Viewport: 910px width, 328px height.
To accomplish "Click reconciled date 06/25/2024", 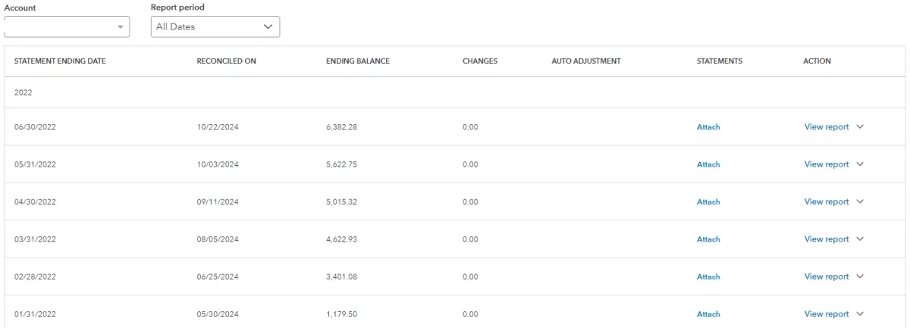I will point(218,277).
